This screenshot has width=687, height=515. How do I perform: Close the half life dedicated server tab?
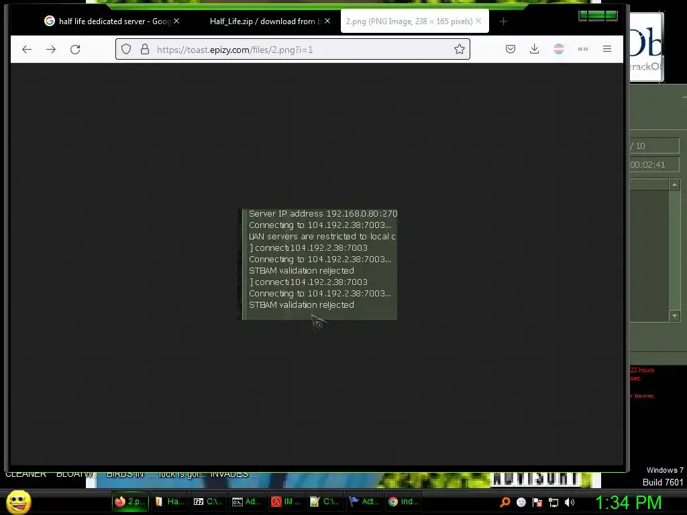coord(176,21)
